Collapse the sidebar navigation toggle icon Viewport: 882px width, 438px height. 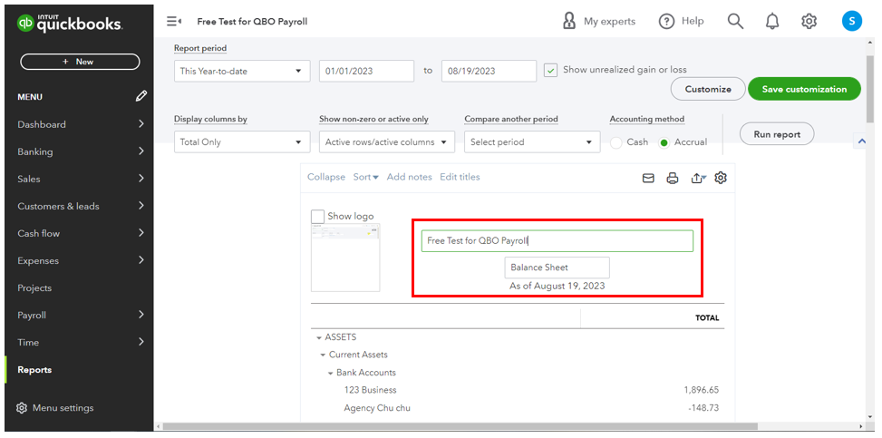coord(174,21)
